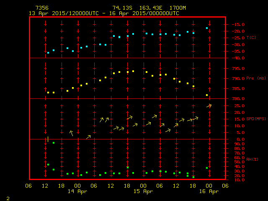This screenshot has width=268, height=201.
Task: Click the last cyan temperature data point
Action: tap(207, 28)
